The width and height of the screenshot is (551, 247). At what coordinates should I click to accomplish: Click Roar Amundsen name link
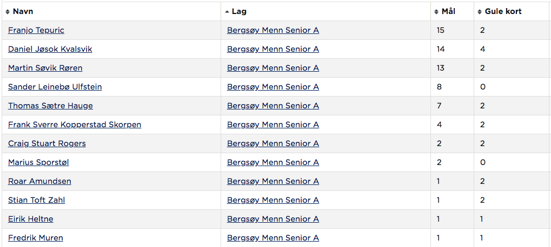click(x=39, y=182)
